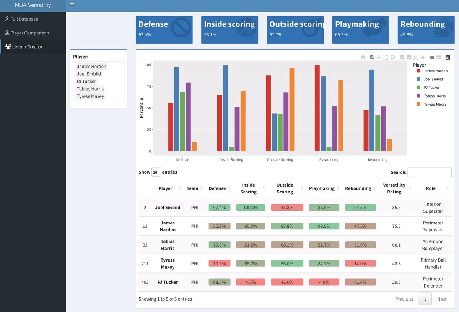Toggle James Harden legend entry
The width and height of the screenshot is (459, 312).
(x=433, y=71)
